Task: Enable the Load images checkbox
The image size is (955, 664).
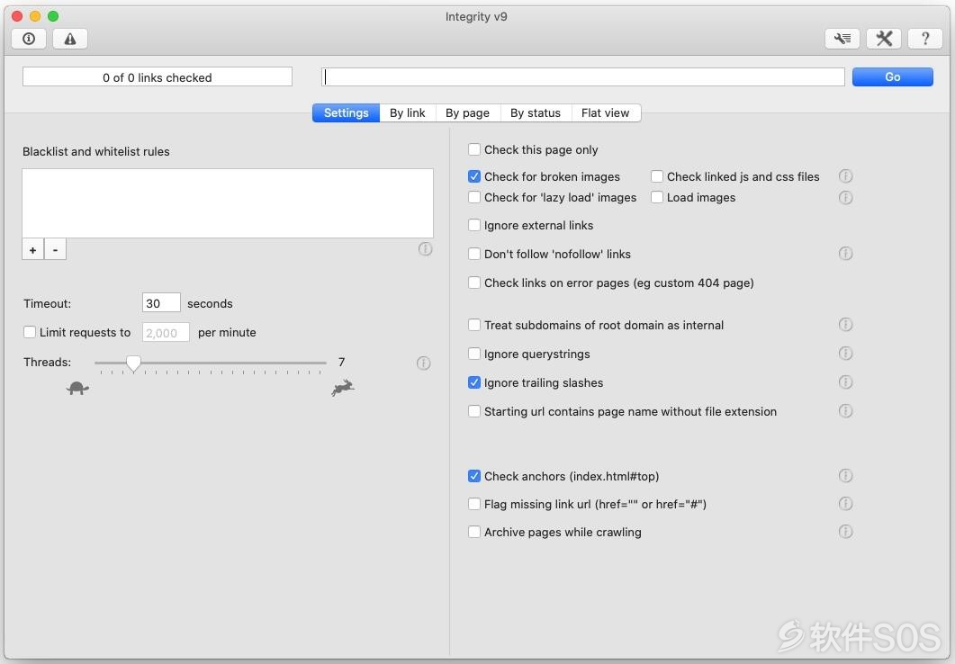Action: (656, 197)
